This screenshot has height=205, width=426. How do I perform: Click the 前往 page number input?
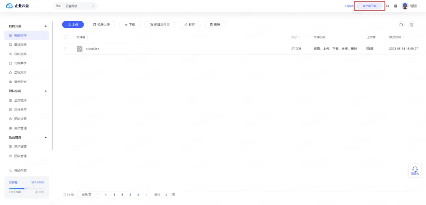(166, 194)
